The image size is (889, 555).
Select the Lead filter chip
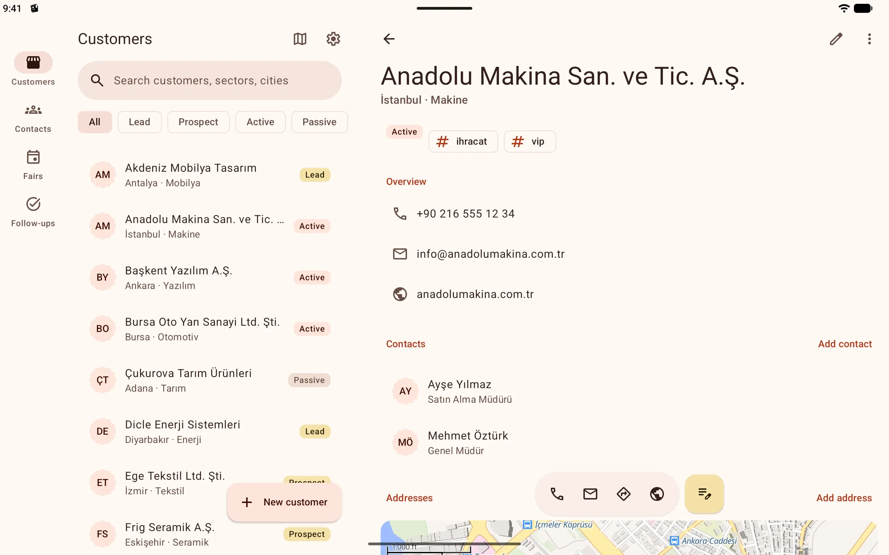click(140, 122)
